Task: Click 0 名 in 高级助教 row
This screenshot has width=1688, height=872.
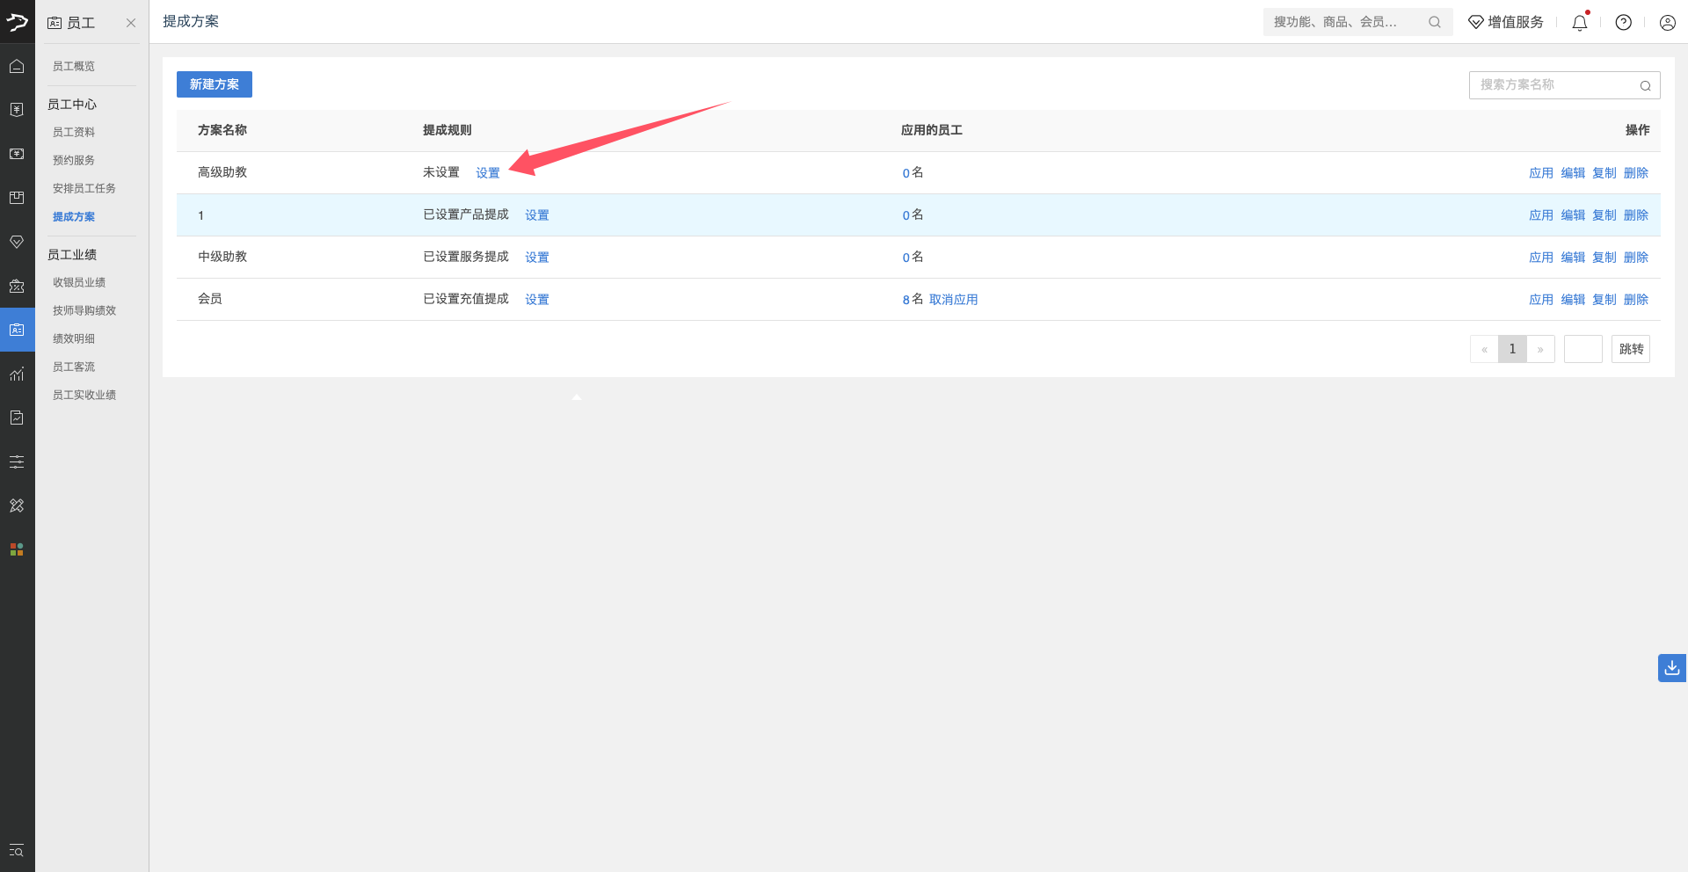Action: click(913, 173)
